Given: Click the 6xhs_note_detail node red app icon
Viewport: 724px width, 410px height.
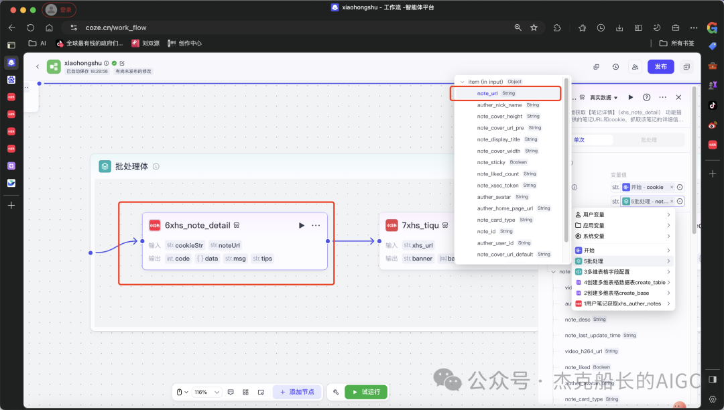Looking at the screenshot, I should click(155, 226).
